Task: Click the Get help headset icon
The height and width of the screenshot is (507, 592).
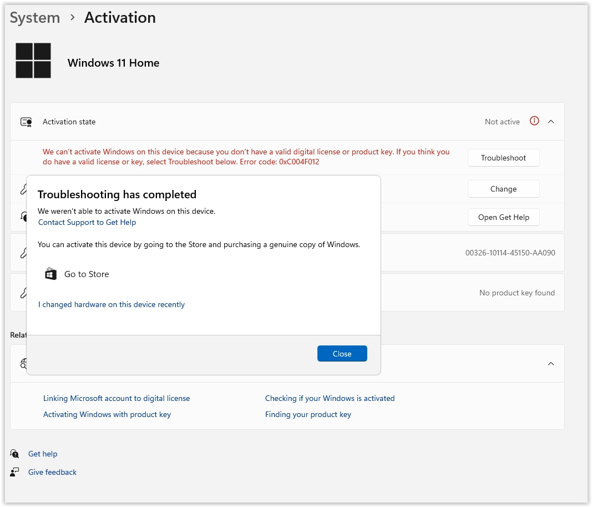Action: [15, 454]
